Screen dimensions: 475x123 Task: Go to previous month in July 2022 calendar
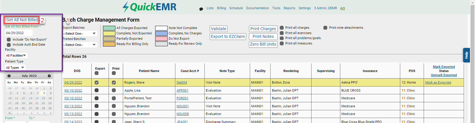pyautogui.click(x=9, y=76)
